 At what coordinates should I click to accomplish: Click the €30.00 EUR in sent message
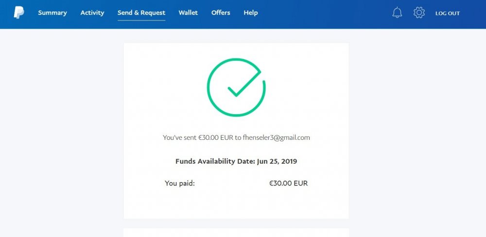coord(215,137)
